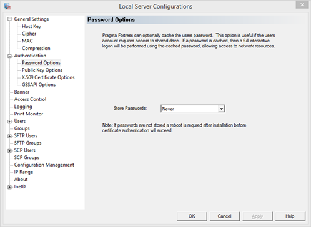The height and width of the screenshot is (227, 311).
Task: Select Configuration Management in the tree
Action: coord(44,165)
